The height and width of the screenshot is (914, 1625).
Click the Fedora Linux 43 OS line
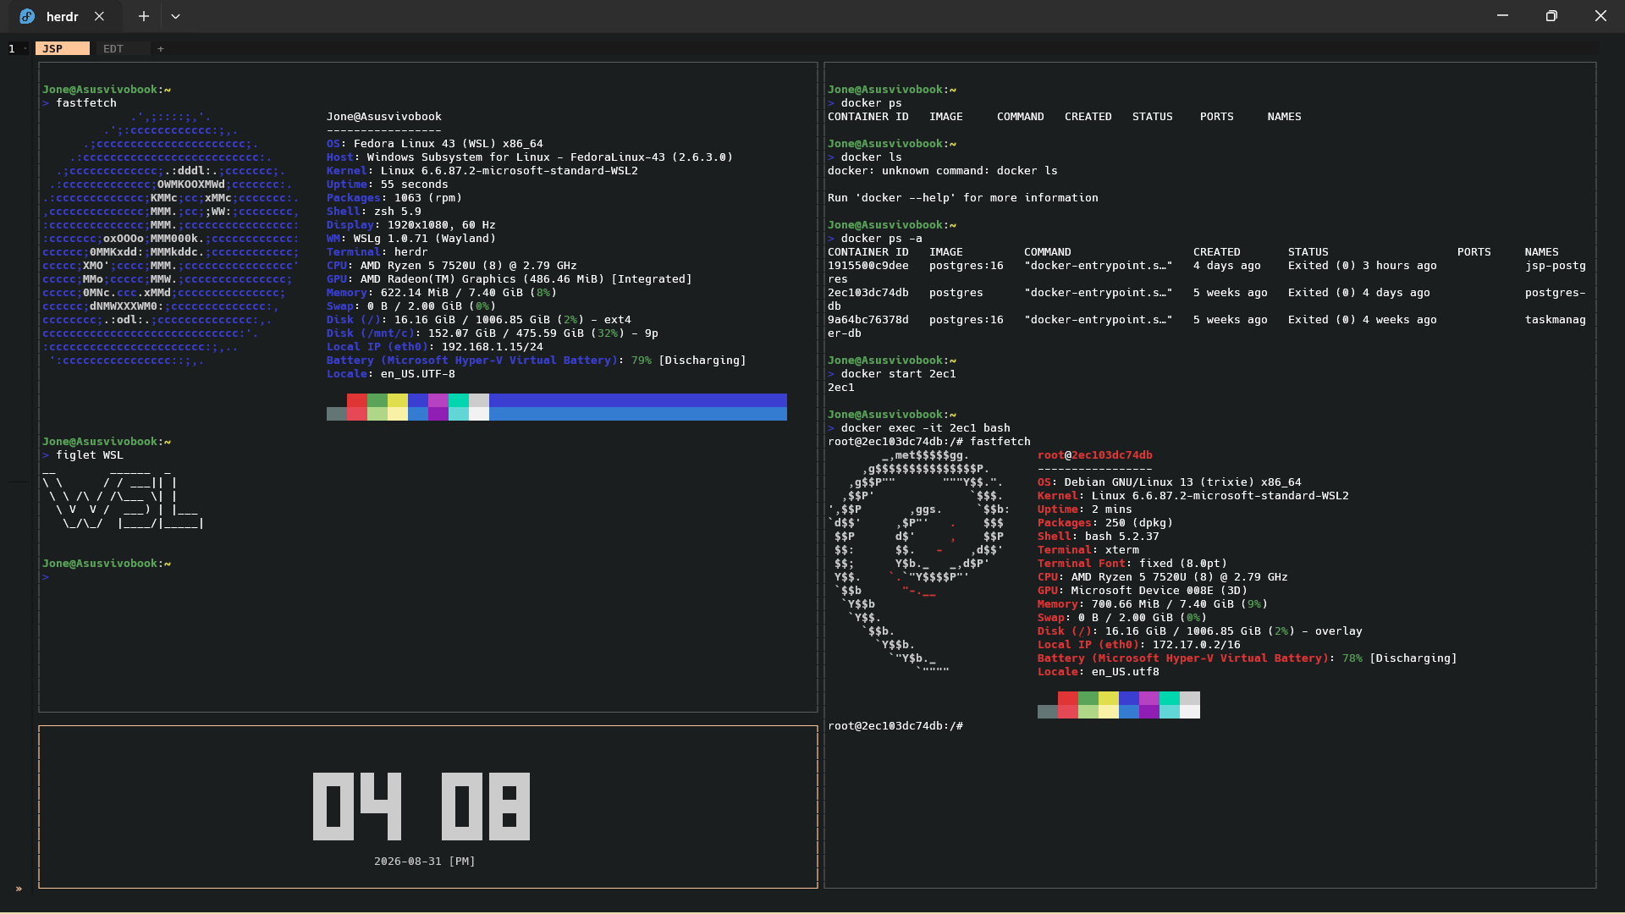tap(435, 144)
